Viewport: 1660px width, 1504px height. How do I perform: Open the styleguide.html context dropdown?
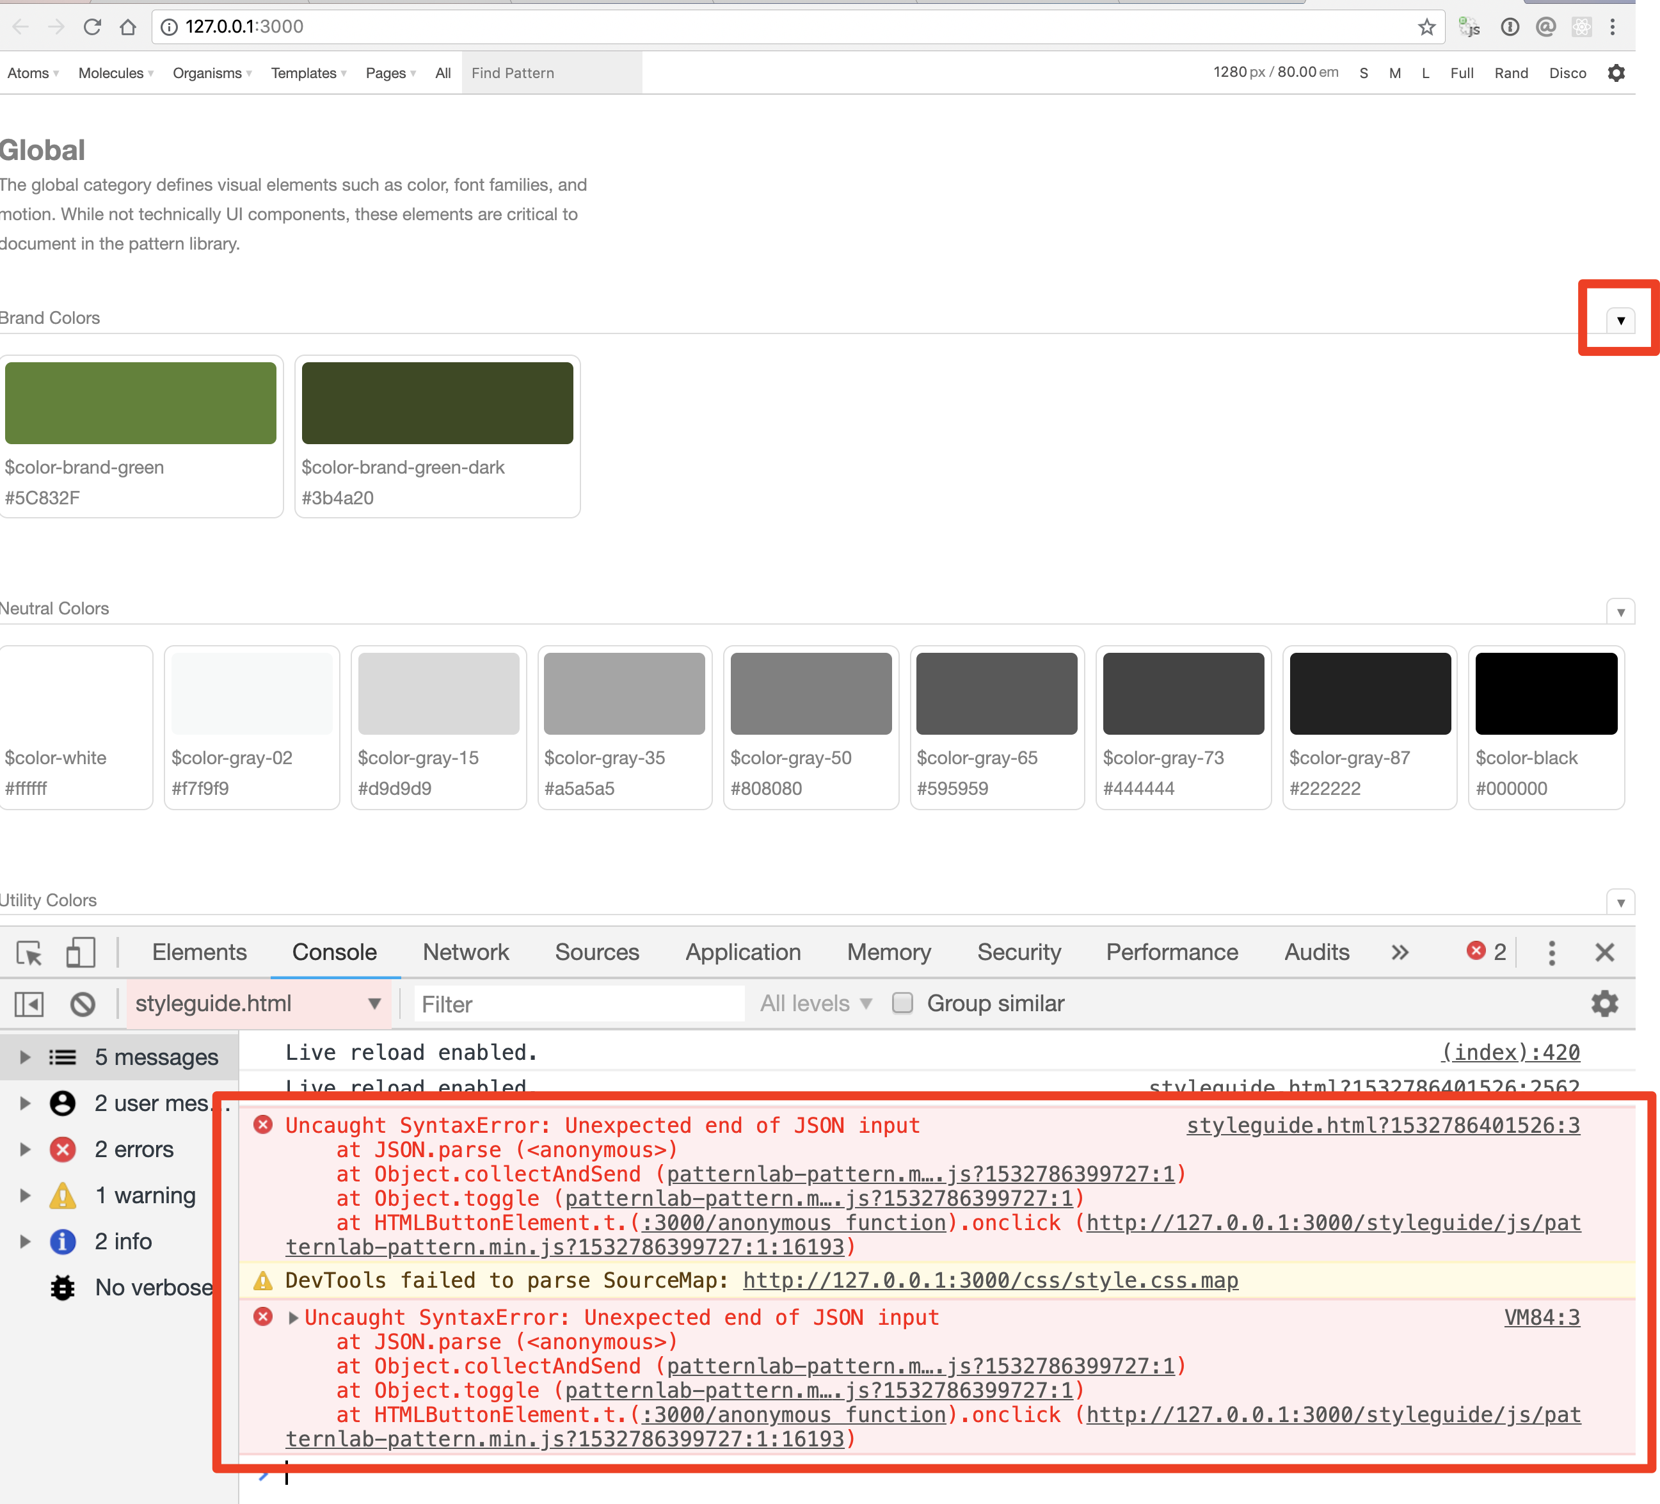(257, 1004)
